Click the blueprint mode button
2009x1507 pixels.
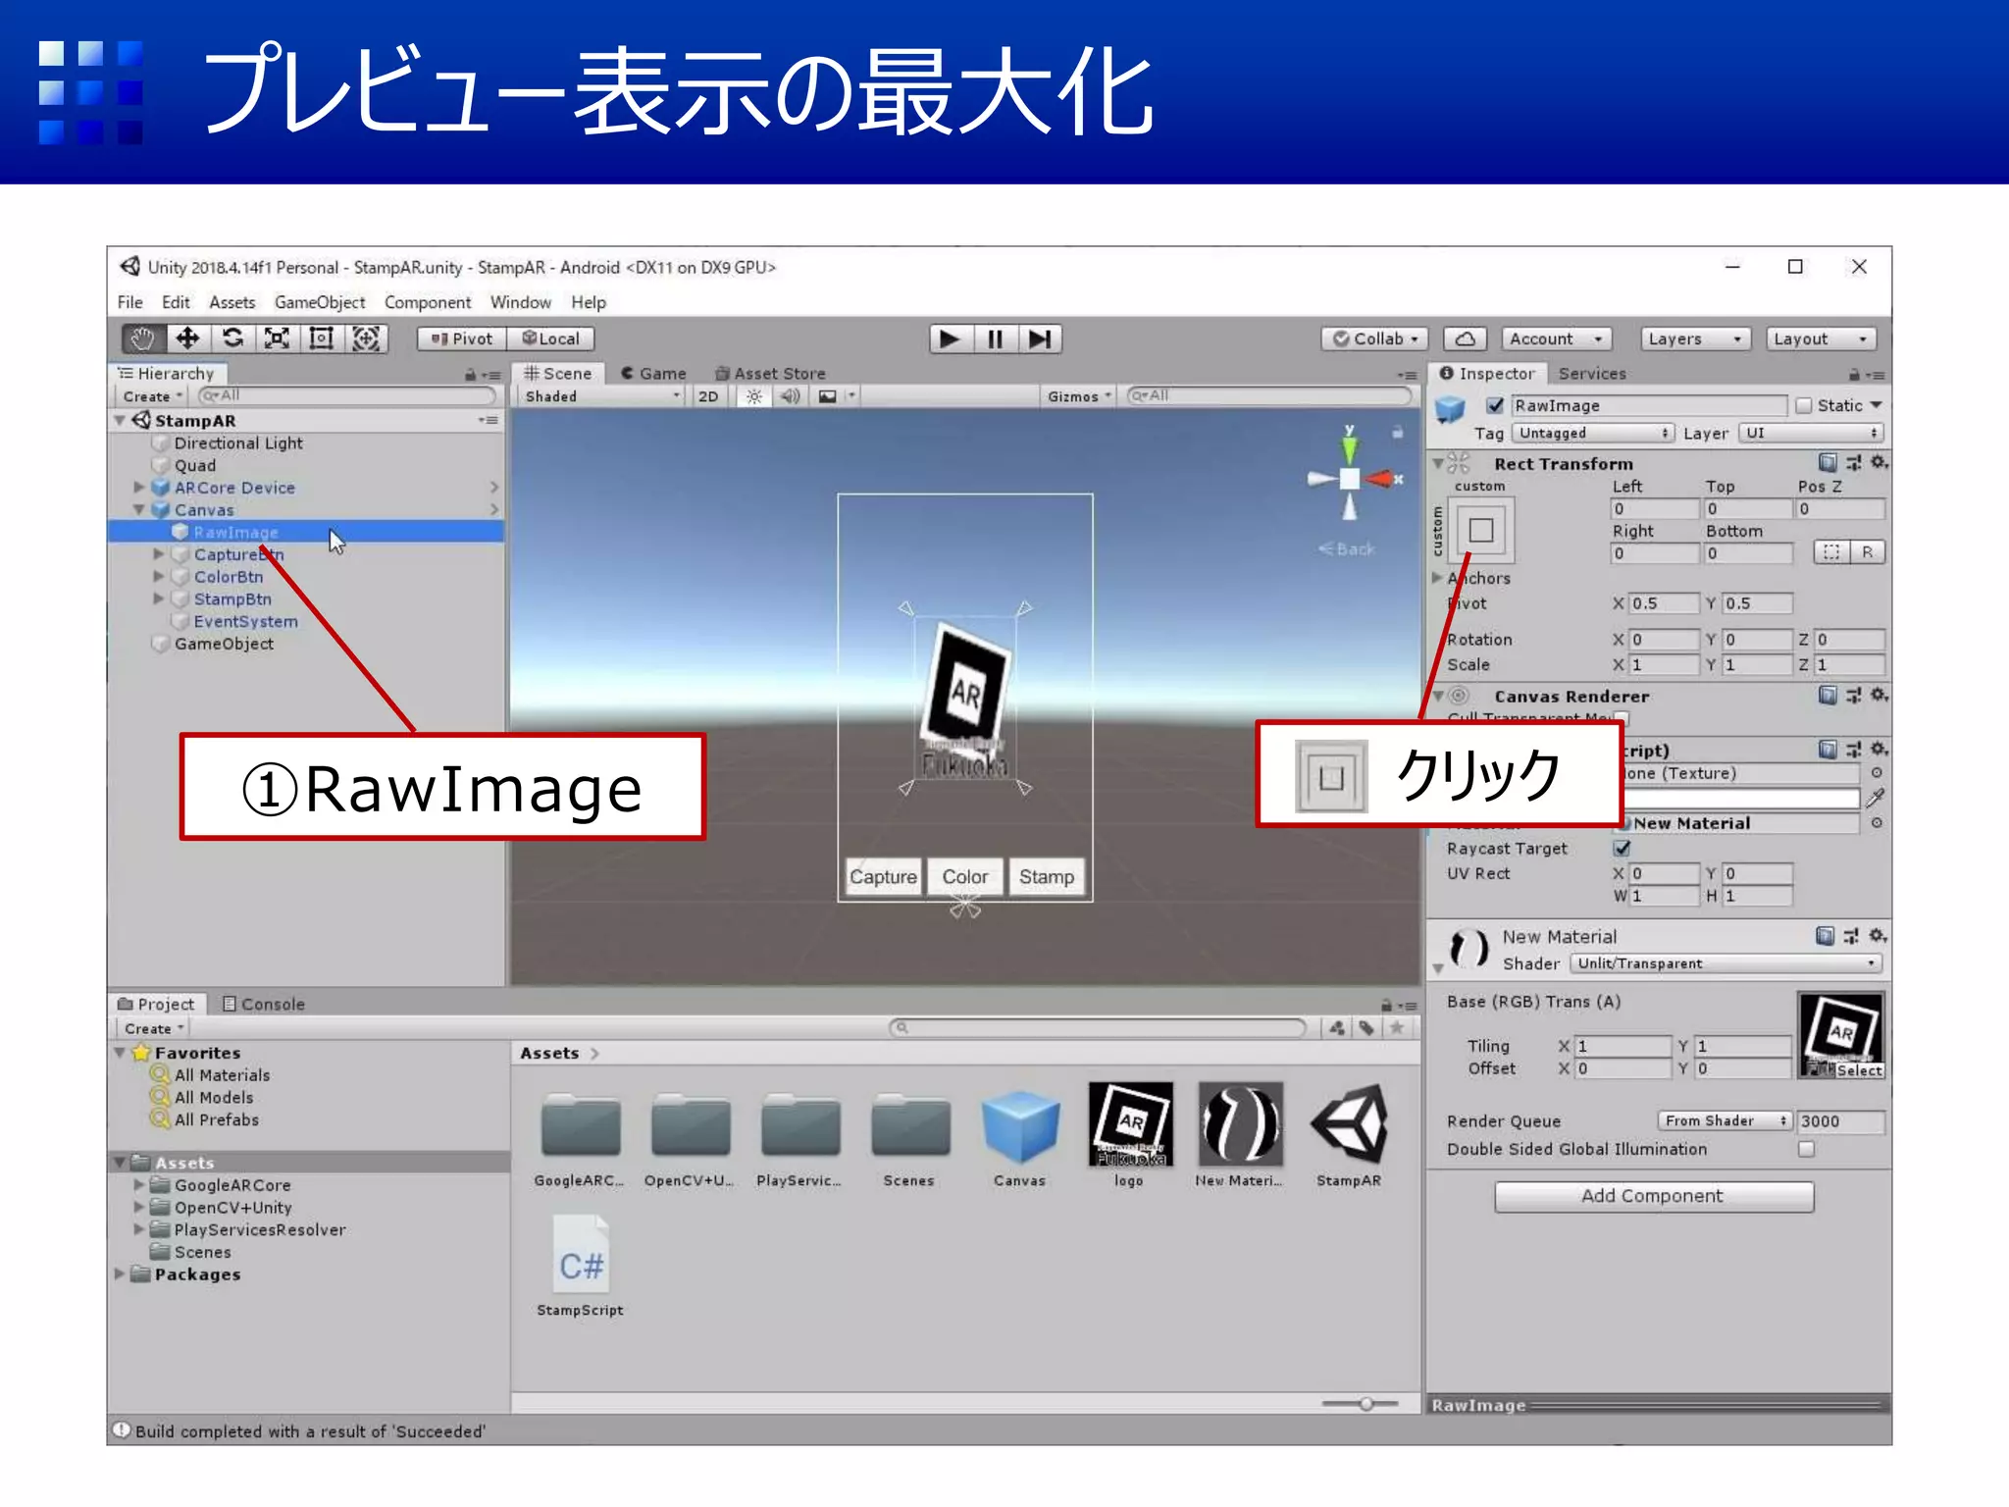(x=1830, y=552)
